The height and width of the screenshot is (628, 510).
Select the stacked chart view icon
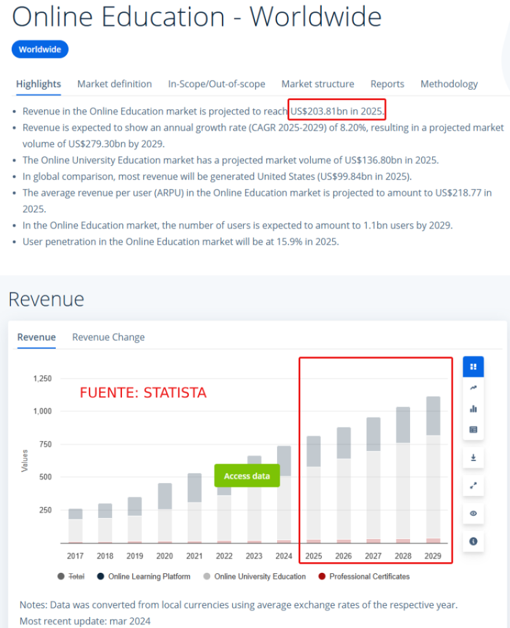(x=473, y=366)
